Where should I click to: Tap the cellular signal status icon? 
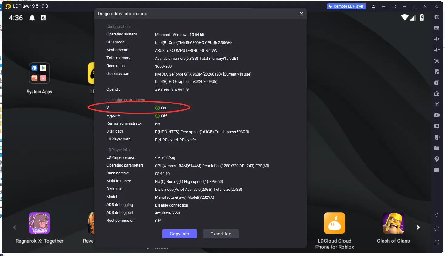(413, 18)
